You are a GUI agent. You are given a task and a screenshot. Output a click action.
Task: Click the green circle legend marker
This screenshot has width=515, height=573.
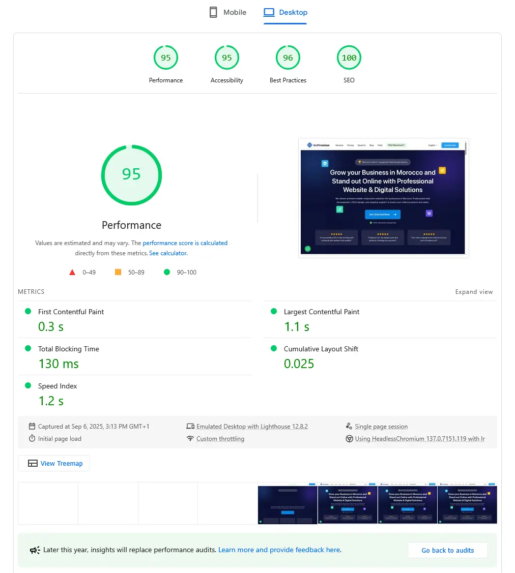[x=166, y=272]
